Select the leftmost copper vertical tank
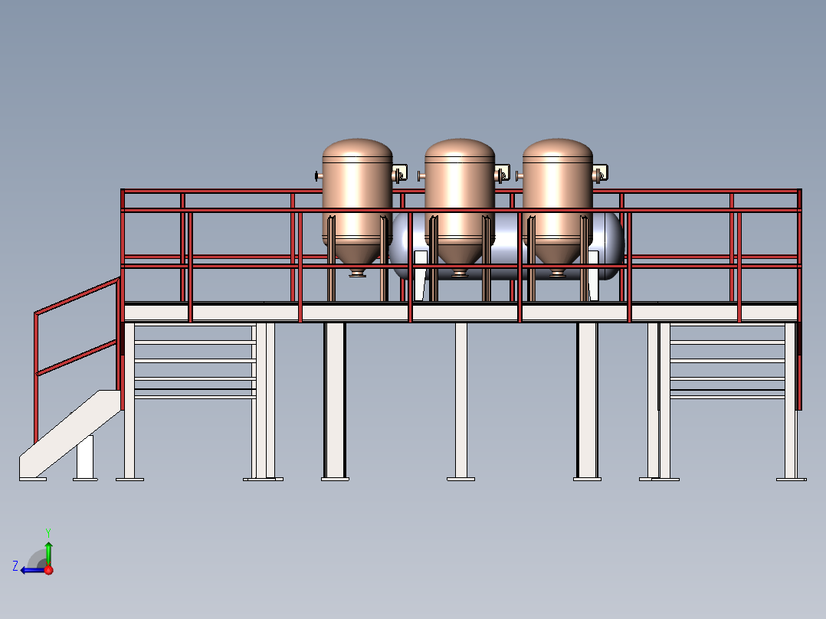 coord(357,207)
